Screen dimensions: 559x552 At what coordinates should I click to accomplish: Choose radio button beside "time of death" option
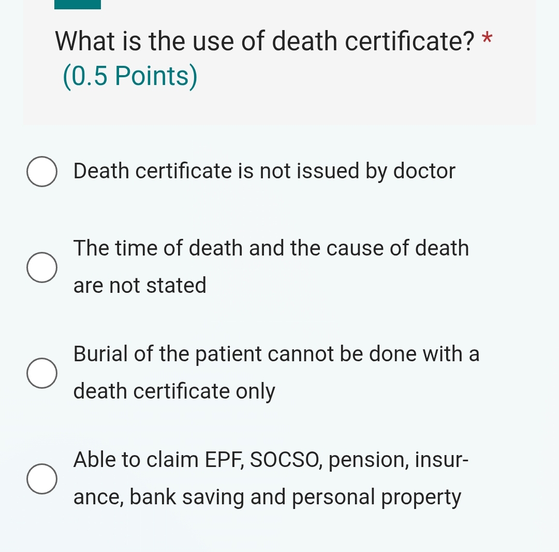pos(42,267)
